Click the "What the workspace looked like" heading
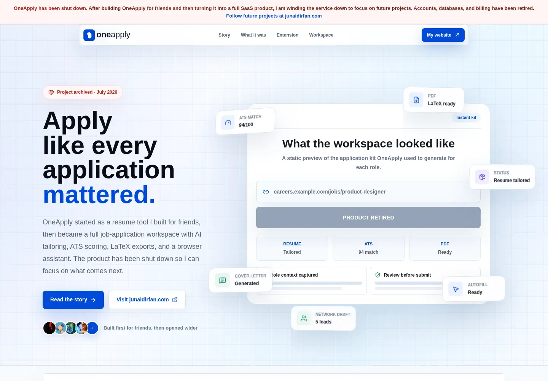Viewport: 548px width, 381px height. [x=368, y=144]
